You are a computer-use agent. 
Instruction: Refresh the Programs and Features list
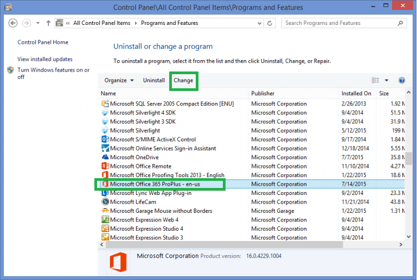(270, 23)
